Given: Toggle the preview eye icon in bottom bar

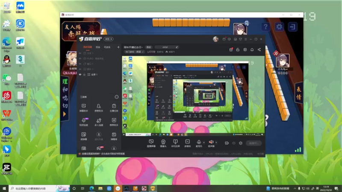Looking at the screenshot, I should [234, 143].
